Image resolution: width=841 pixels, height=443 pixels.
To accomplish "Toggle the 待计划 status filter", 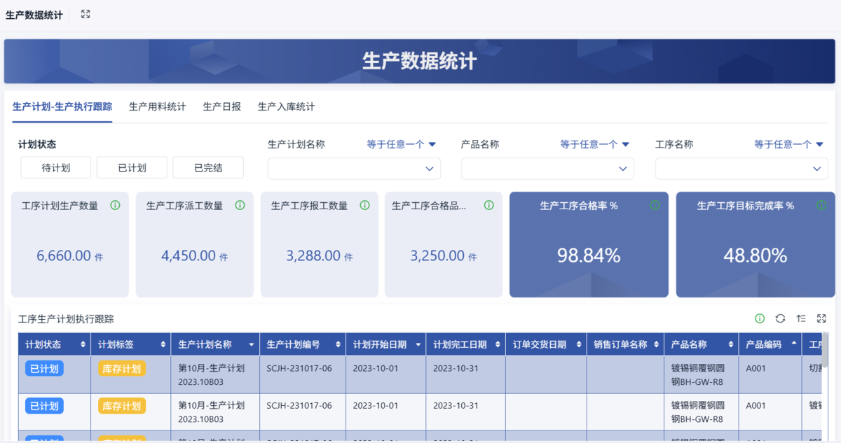I will click(x=56, y=168).
